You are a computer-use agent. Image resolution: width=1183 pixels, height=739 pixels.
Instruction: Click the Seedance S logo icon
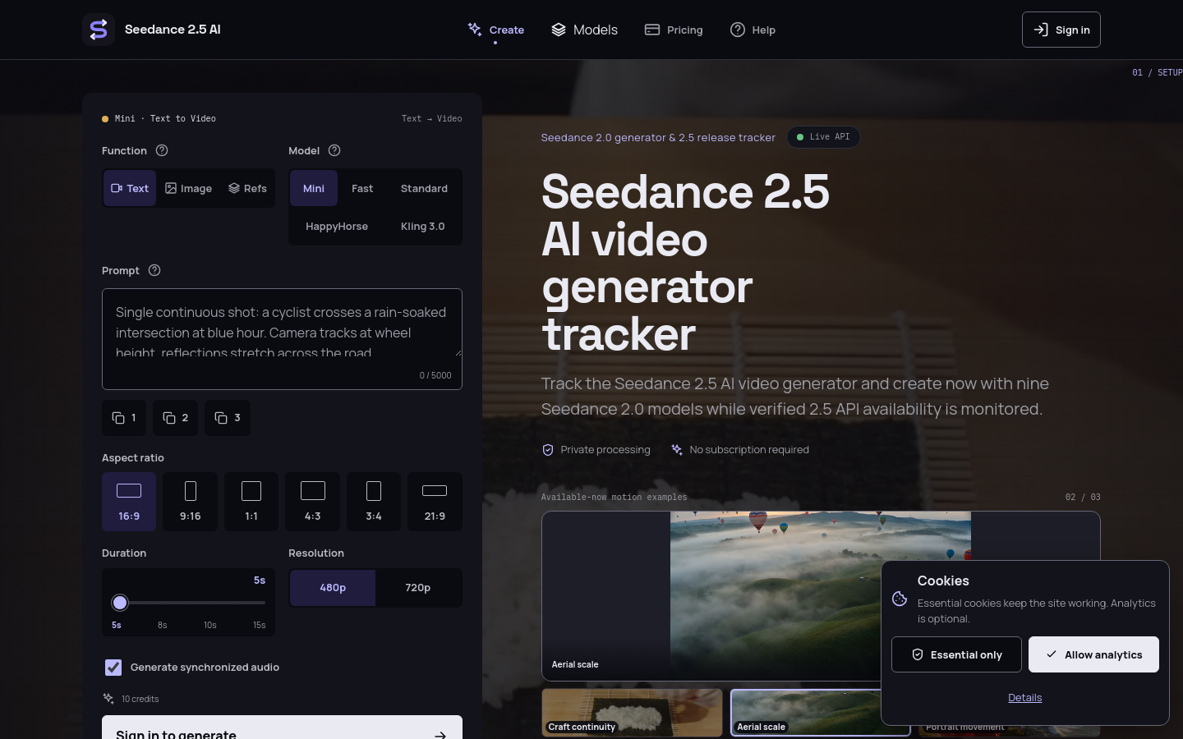click(98, 30)
